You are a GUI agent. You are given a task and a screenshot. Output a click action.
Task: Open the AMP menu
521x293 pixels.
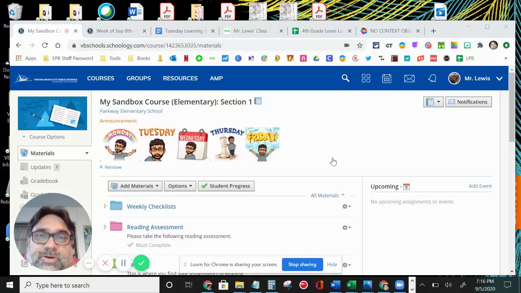point(216,78)
